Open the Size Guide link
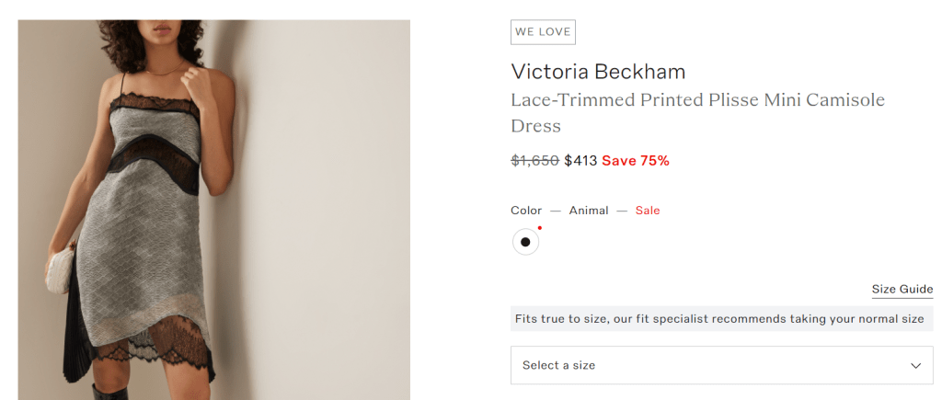The image size is (942, 400). pyautogui.click(x=902, y=290)
